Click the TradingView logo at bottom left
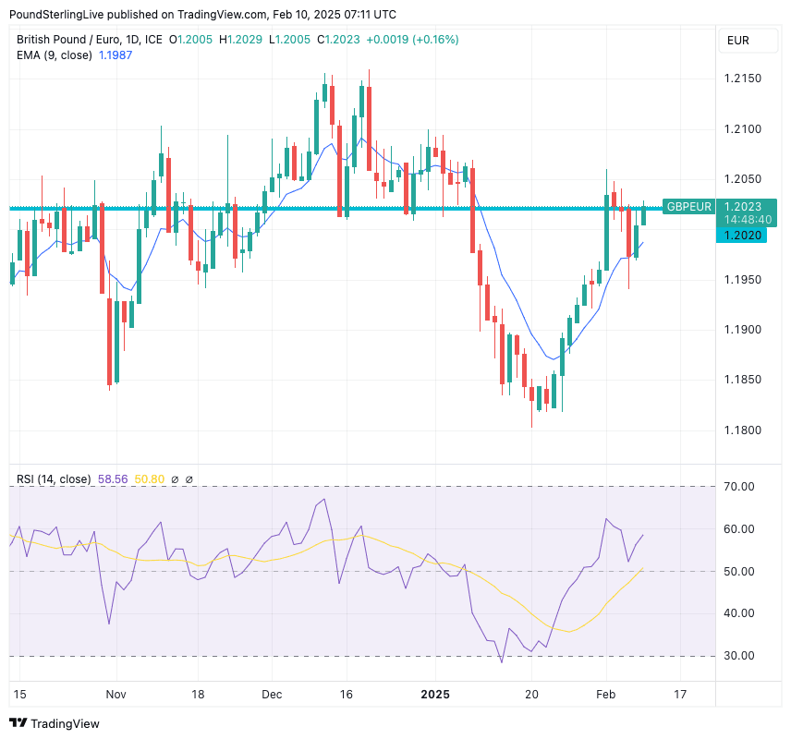This screenshot has height=739, width=791. pos(54,723)
